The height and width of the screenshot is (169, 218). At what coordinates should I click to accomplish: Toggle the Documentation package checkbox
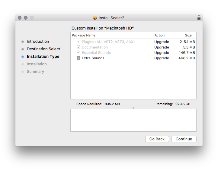coord(79,47)
